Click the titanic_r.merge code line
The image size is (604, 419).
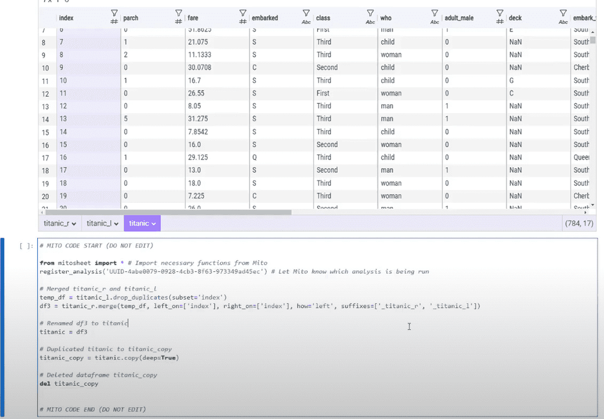click(260, 307)
